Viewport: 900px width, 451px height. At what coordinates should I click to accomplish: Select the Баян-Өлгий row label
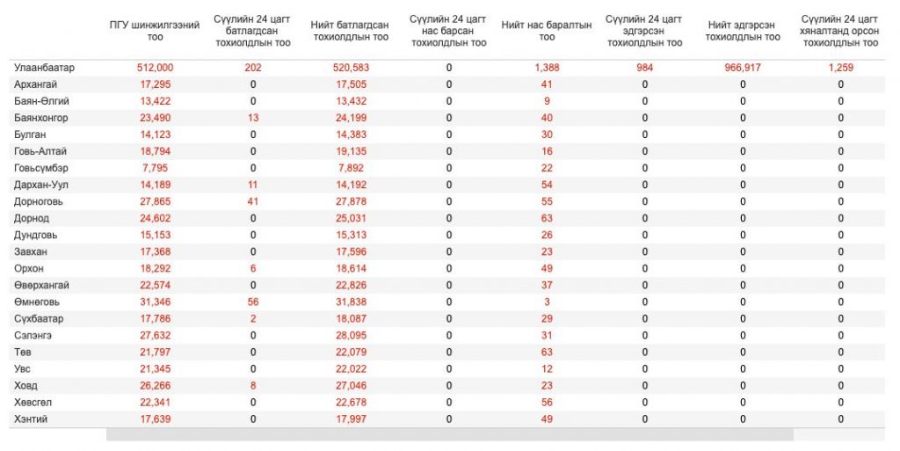41,101
